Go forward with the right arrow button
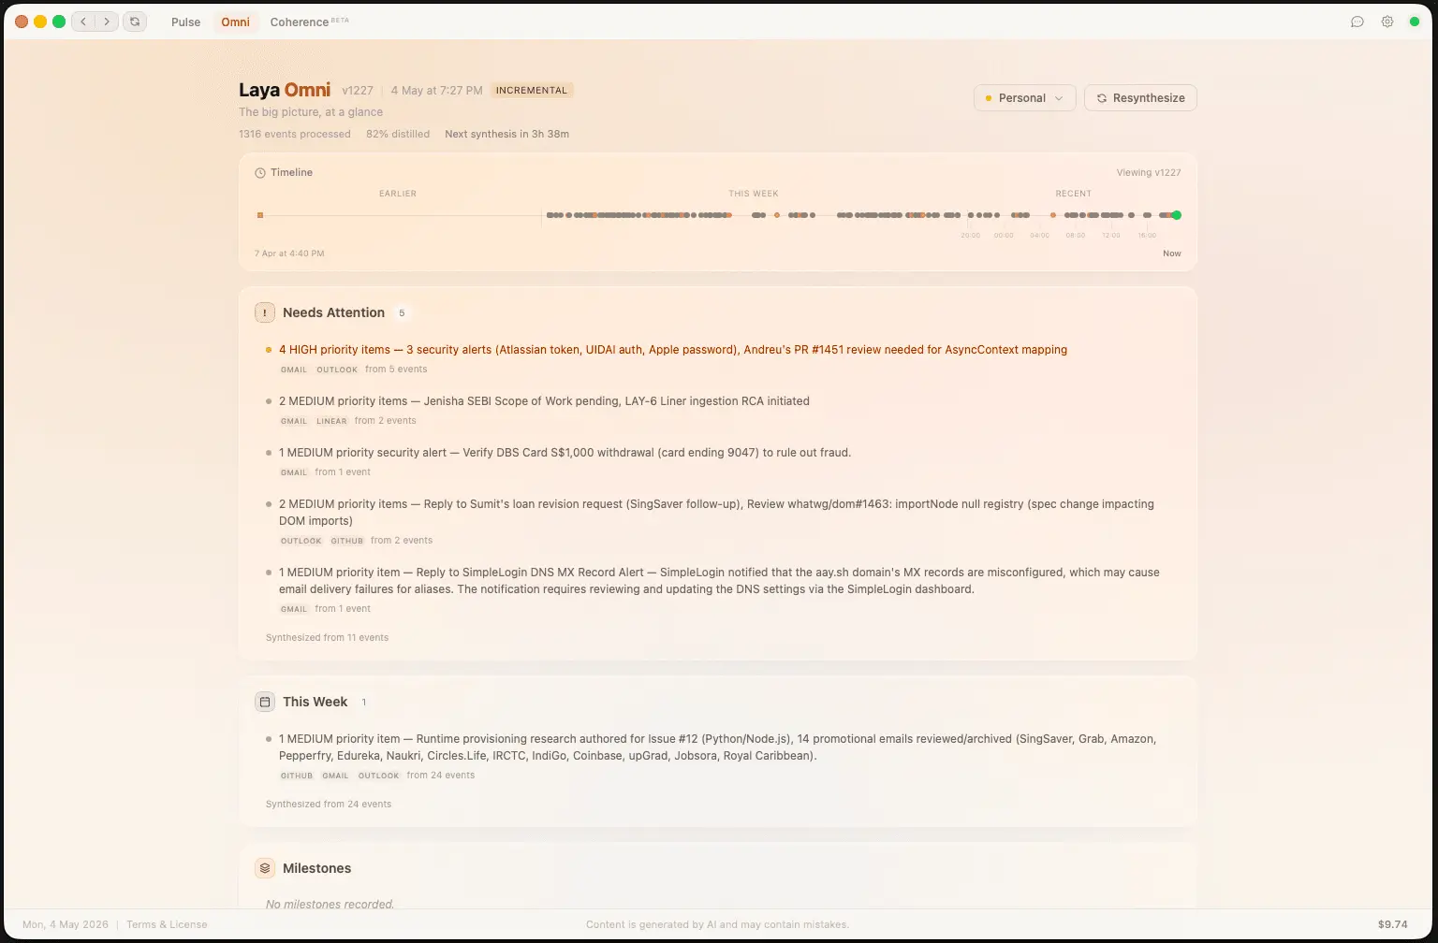Screen dimensions: 1438x943 point(107,22)
